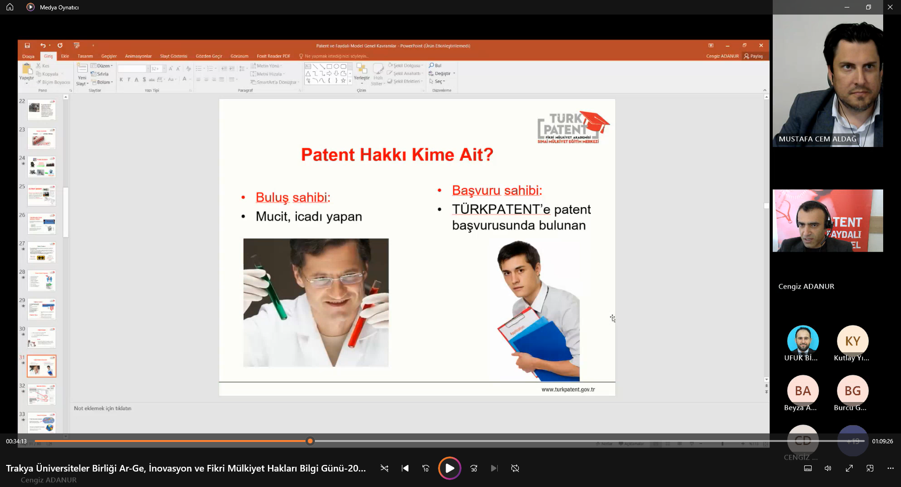
Task: Go to media player home
Action: (x=10, y=7)
